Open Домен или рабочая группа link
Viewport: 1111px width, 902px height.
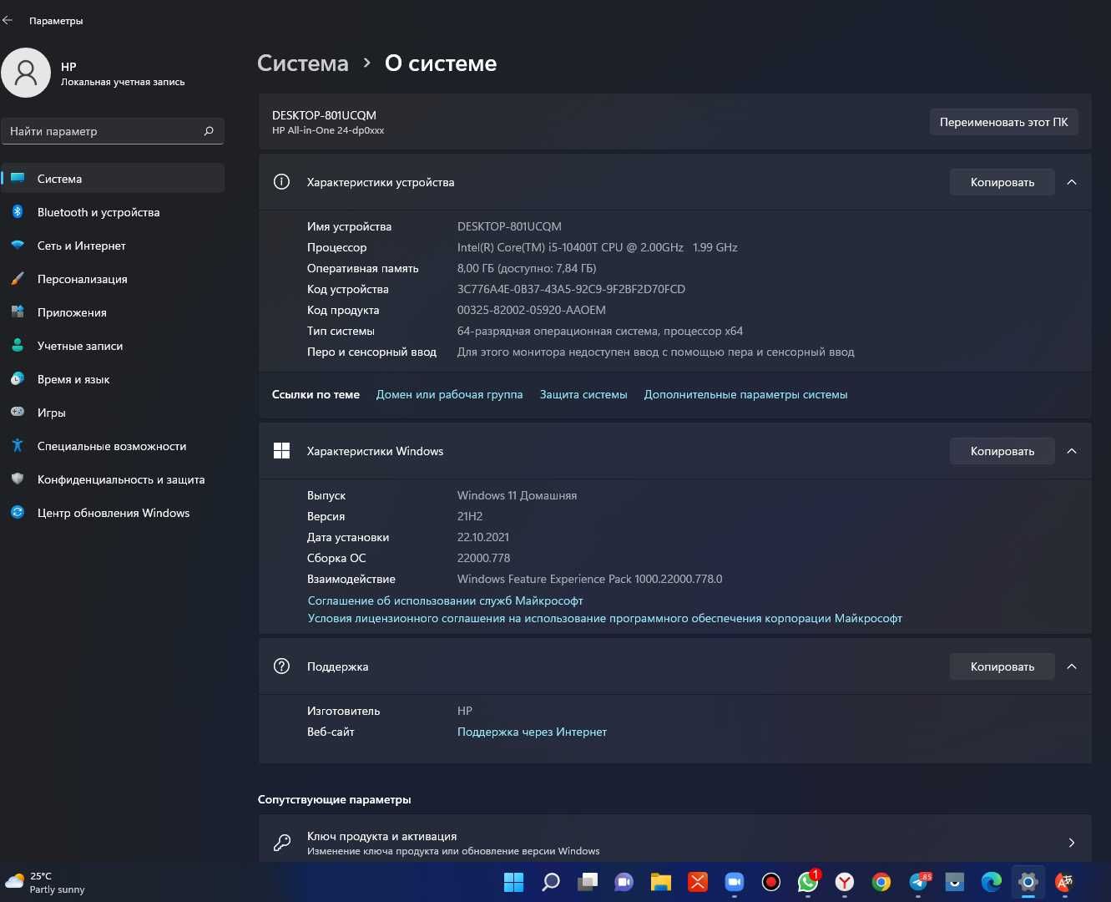(449, 394)
